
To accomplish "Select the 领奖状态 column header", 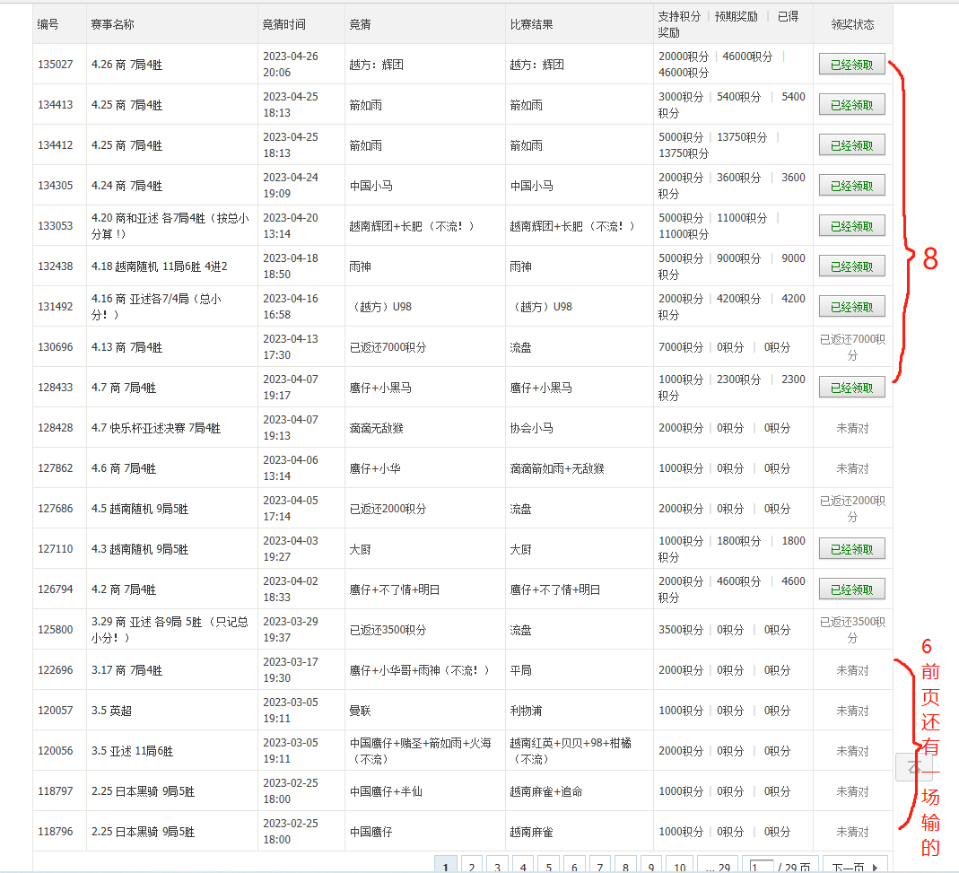I will click(x=852, y=24).
